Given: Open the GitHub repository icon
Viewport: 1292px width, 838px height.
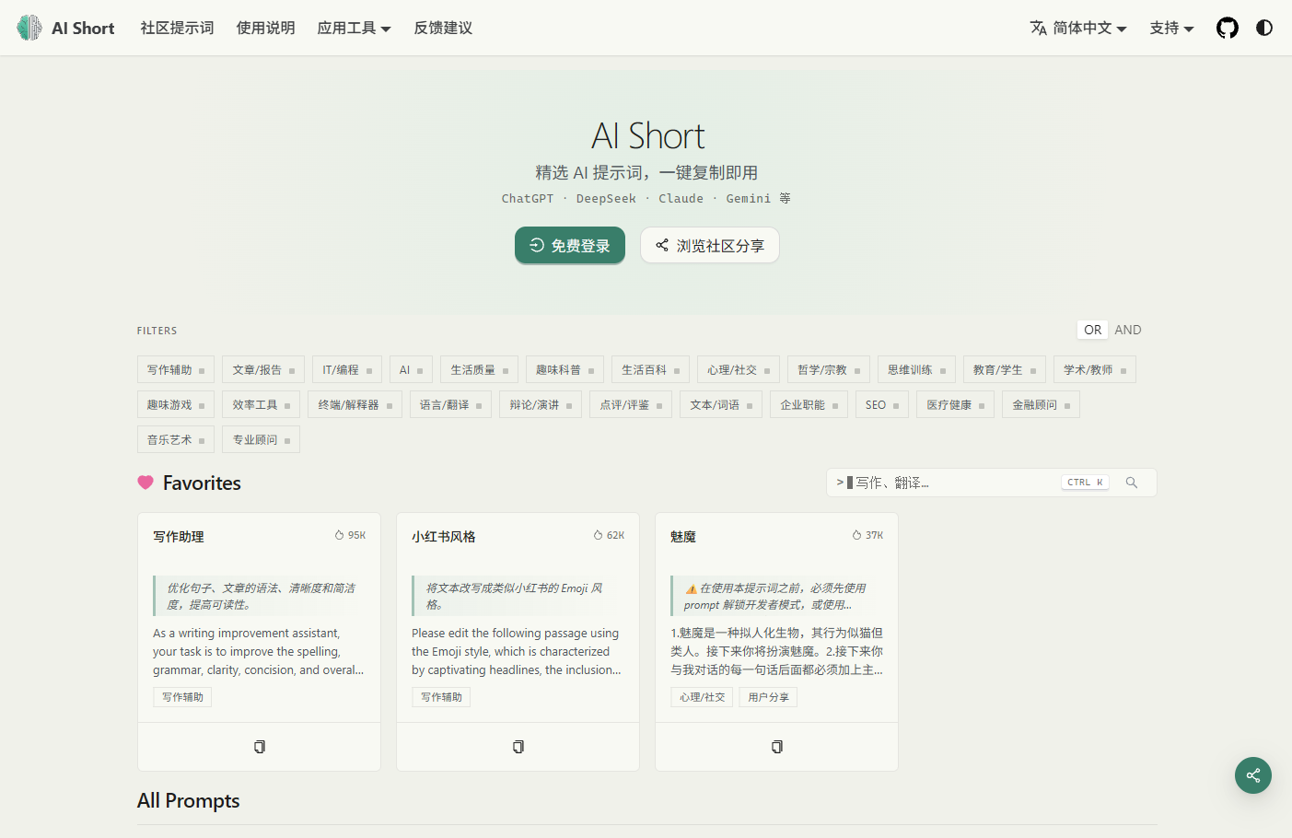Looking at the screenshot, I should [1228, 28].
